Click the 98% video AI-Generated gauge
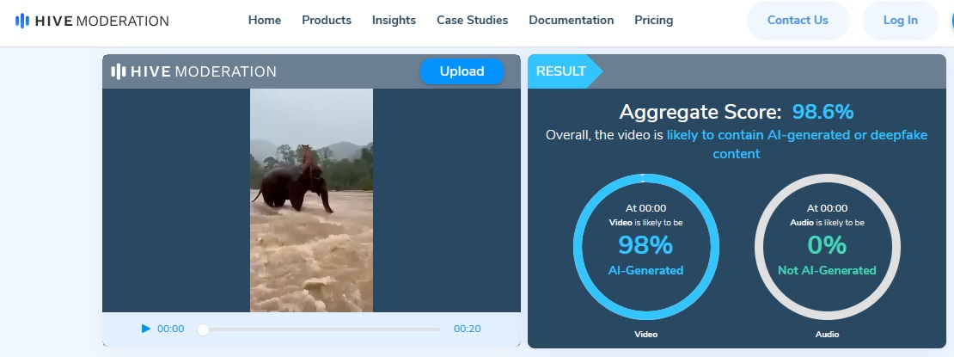 [x=644, y=246]
